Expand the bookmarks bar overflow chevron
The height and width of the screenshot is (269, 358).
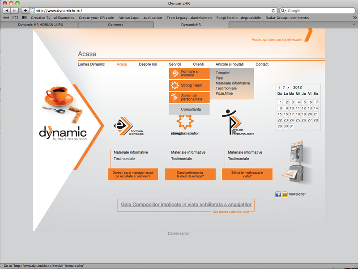coord(354,17)
